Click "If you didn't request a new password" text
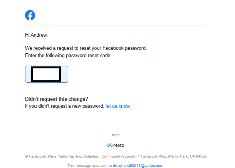 coord(64,106)
